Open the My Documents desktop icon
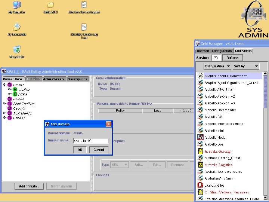Screen dimensions: 269x202 (17, 27)
